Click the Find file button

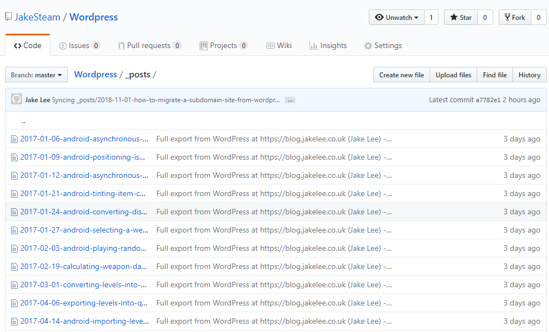click(x=495, y=75)
